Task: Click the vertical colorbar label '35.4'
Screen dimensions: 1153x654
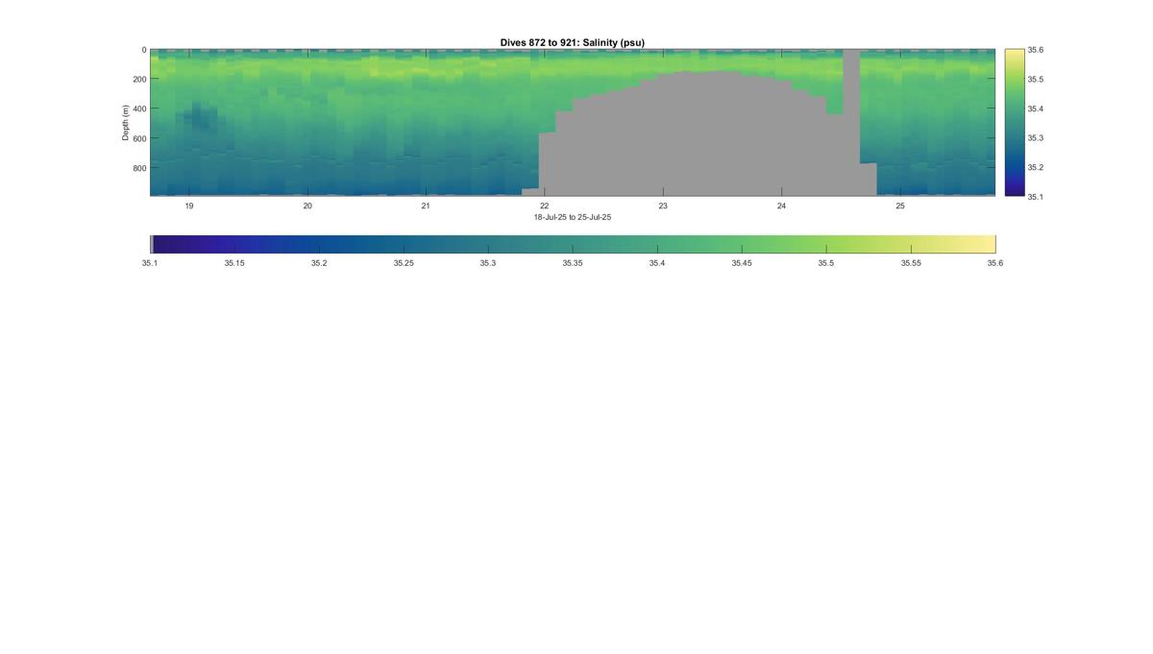Action: 1036,109
